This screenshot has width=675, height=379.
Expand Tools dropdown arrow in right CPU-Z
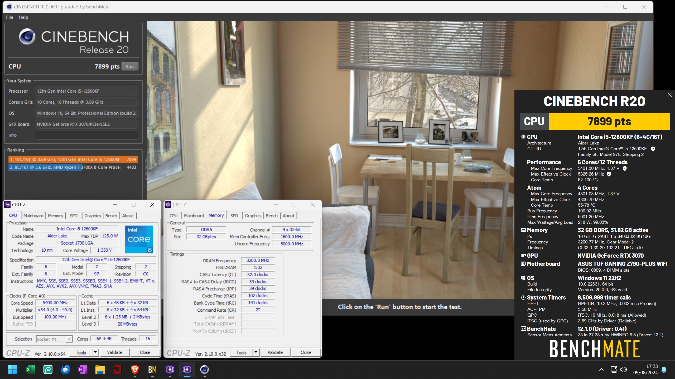256,353
